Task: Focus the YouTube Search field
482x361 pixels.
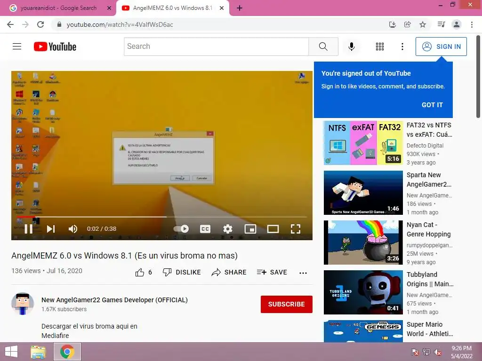Action: click(x=217, y=47)
